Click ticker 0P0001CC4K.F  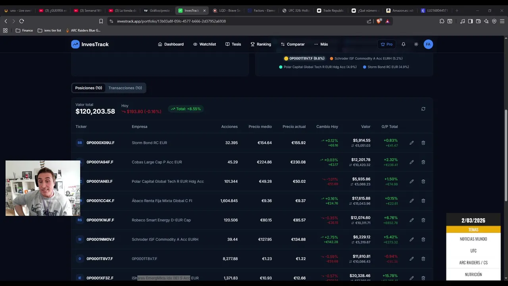tap(100, 201)
